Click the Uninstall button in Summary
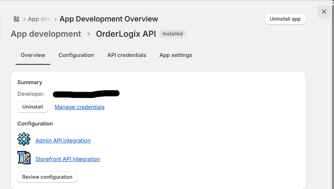 [x=33, y=107]
